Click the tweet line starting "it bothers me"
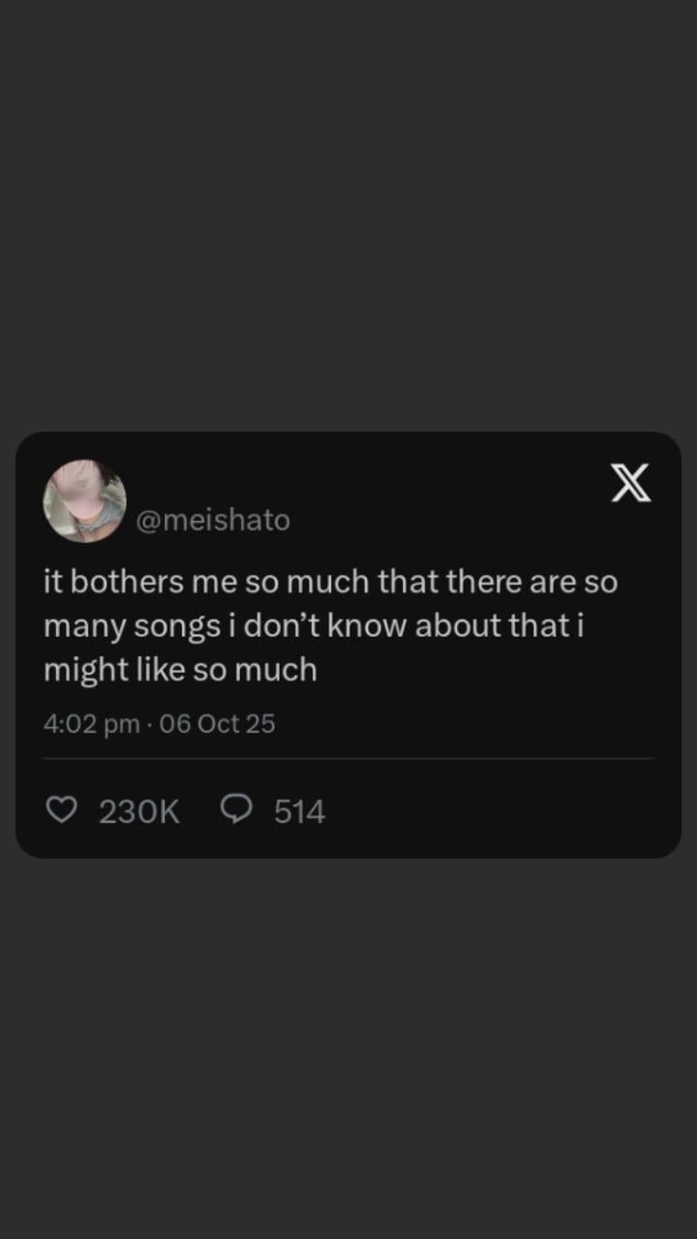Screen dimensions: 697x1239 pyautogui.click(x=330, y=583)
